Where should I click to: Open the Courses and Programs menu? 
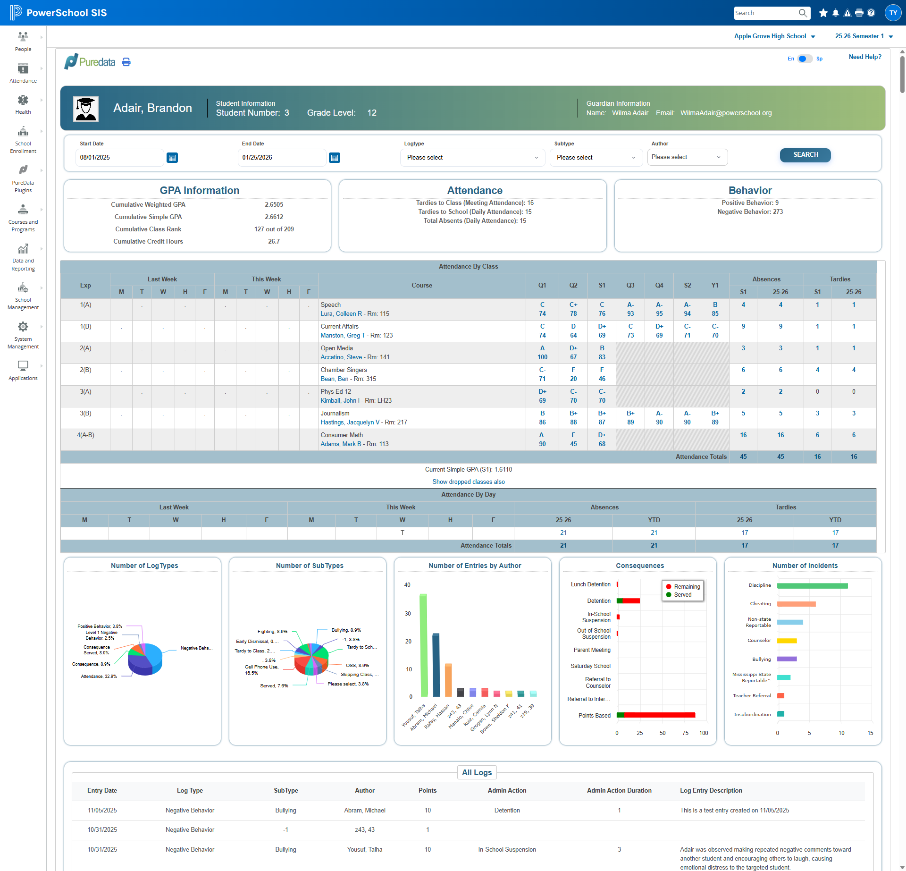point(23,218)
